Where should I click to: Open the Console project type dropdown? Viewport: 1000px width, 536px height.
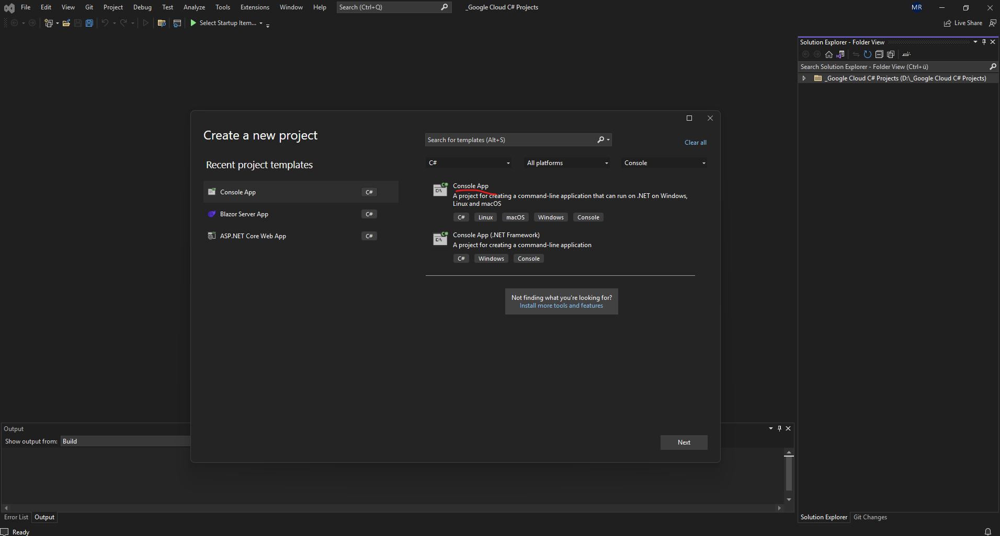tap(664, 163)
